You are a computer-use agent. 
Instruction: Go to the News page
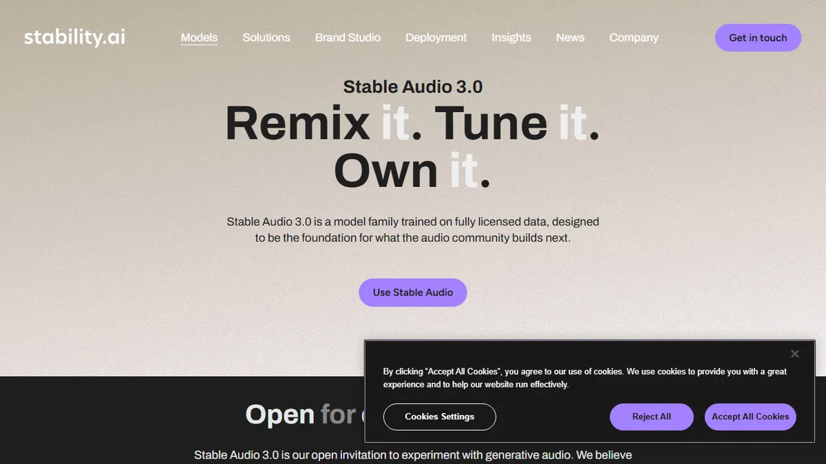(x=570, y=38)
